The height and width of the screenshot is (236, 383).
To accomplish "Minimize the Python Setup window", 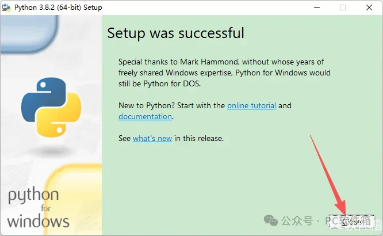I will pos(316,7).
